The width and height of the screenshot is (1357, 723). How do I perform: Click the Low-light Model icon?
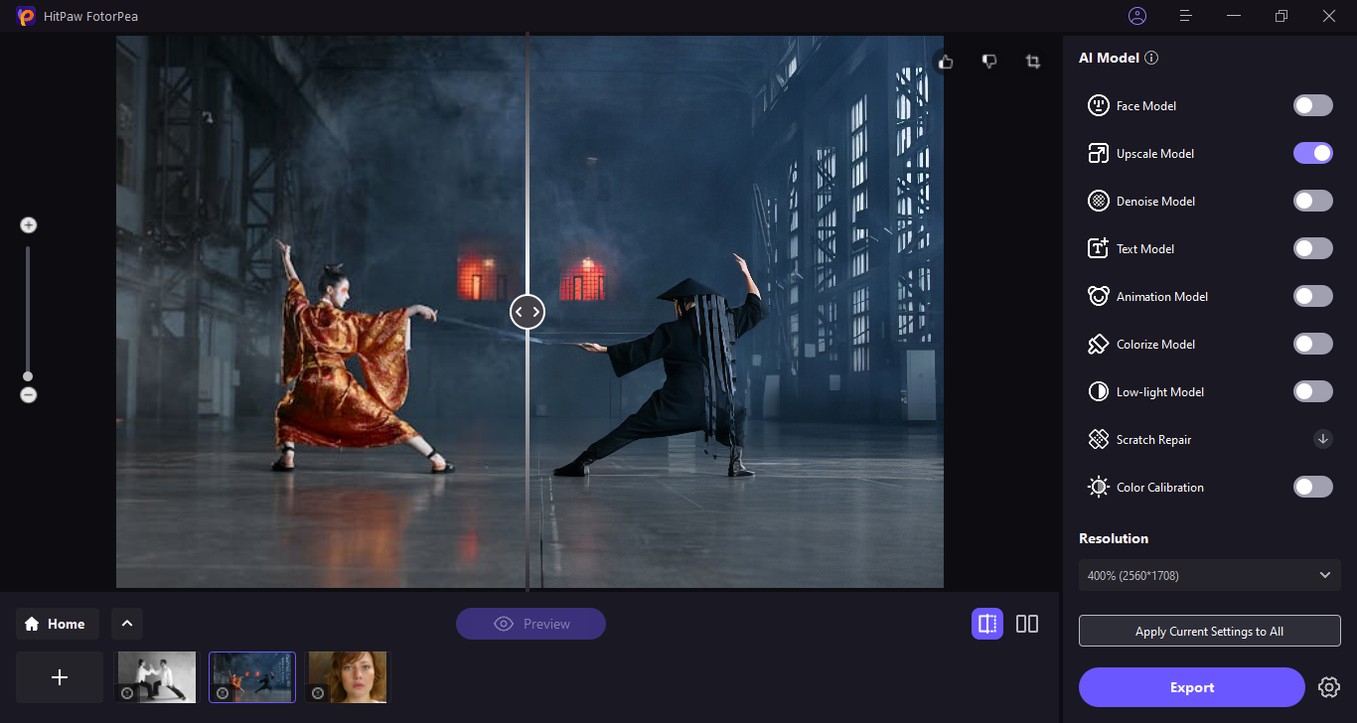pyautogui.click(x=1098, y=391)
